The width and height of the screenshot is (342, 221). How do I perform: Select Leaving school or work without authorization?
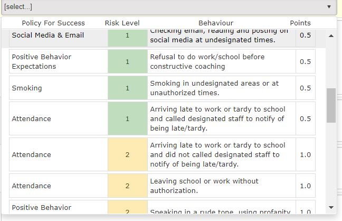(162, 186)
